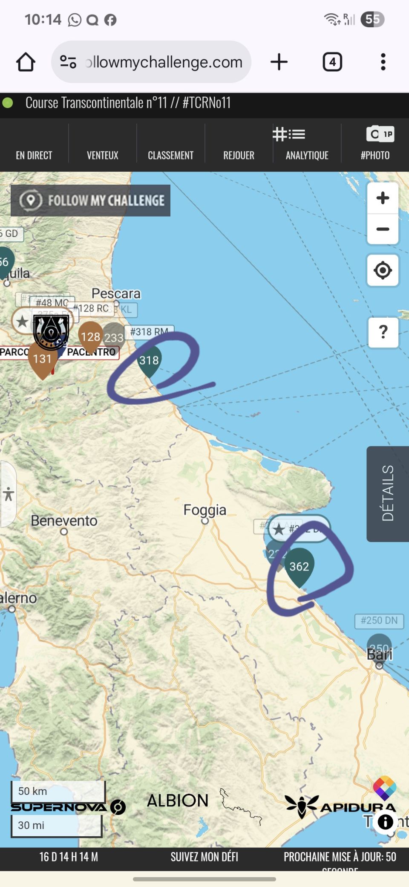
Task: Expand the DÉTAILS side panel
Action: coord(388,494)
